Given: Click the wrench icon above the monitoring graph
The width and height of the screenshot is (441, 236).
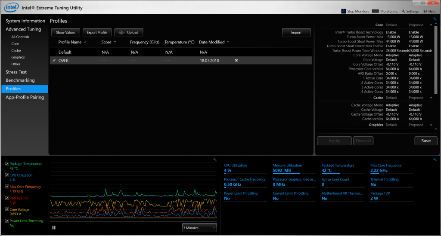Looking at the screenshot, I should coord(214,159).
